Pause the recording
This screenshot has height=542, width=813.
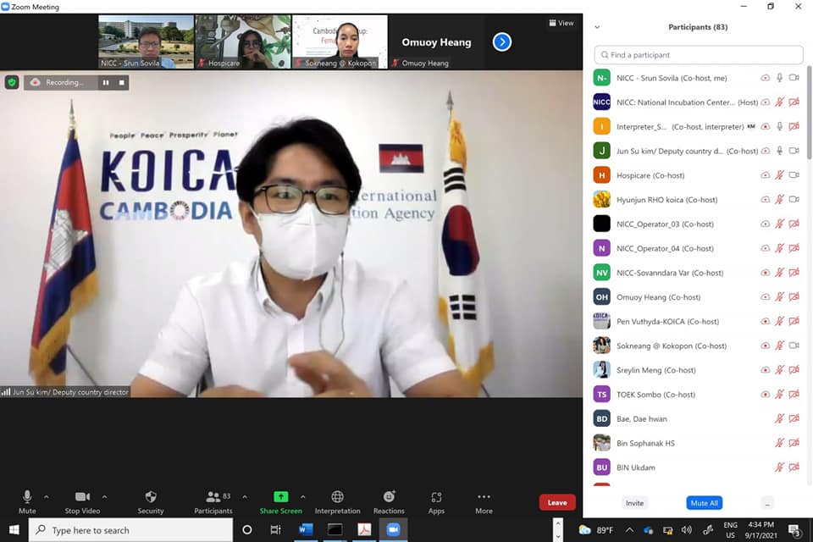point(106,82)
